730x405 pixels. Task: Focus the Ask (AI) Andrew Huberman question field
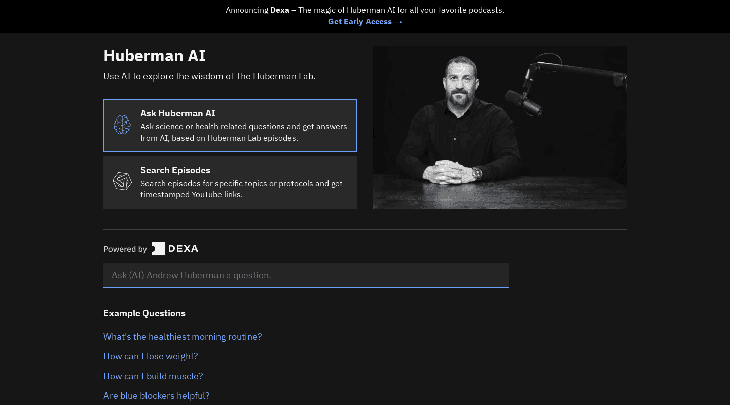click(306, 275)
